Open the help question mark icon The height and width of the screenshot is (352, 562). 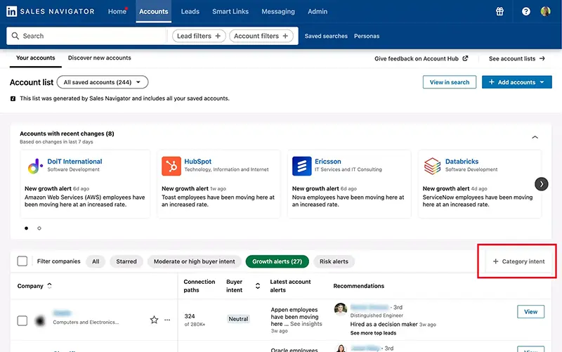525,11
